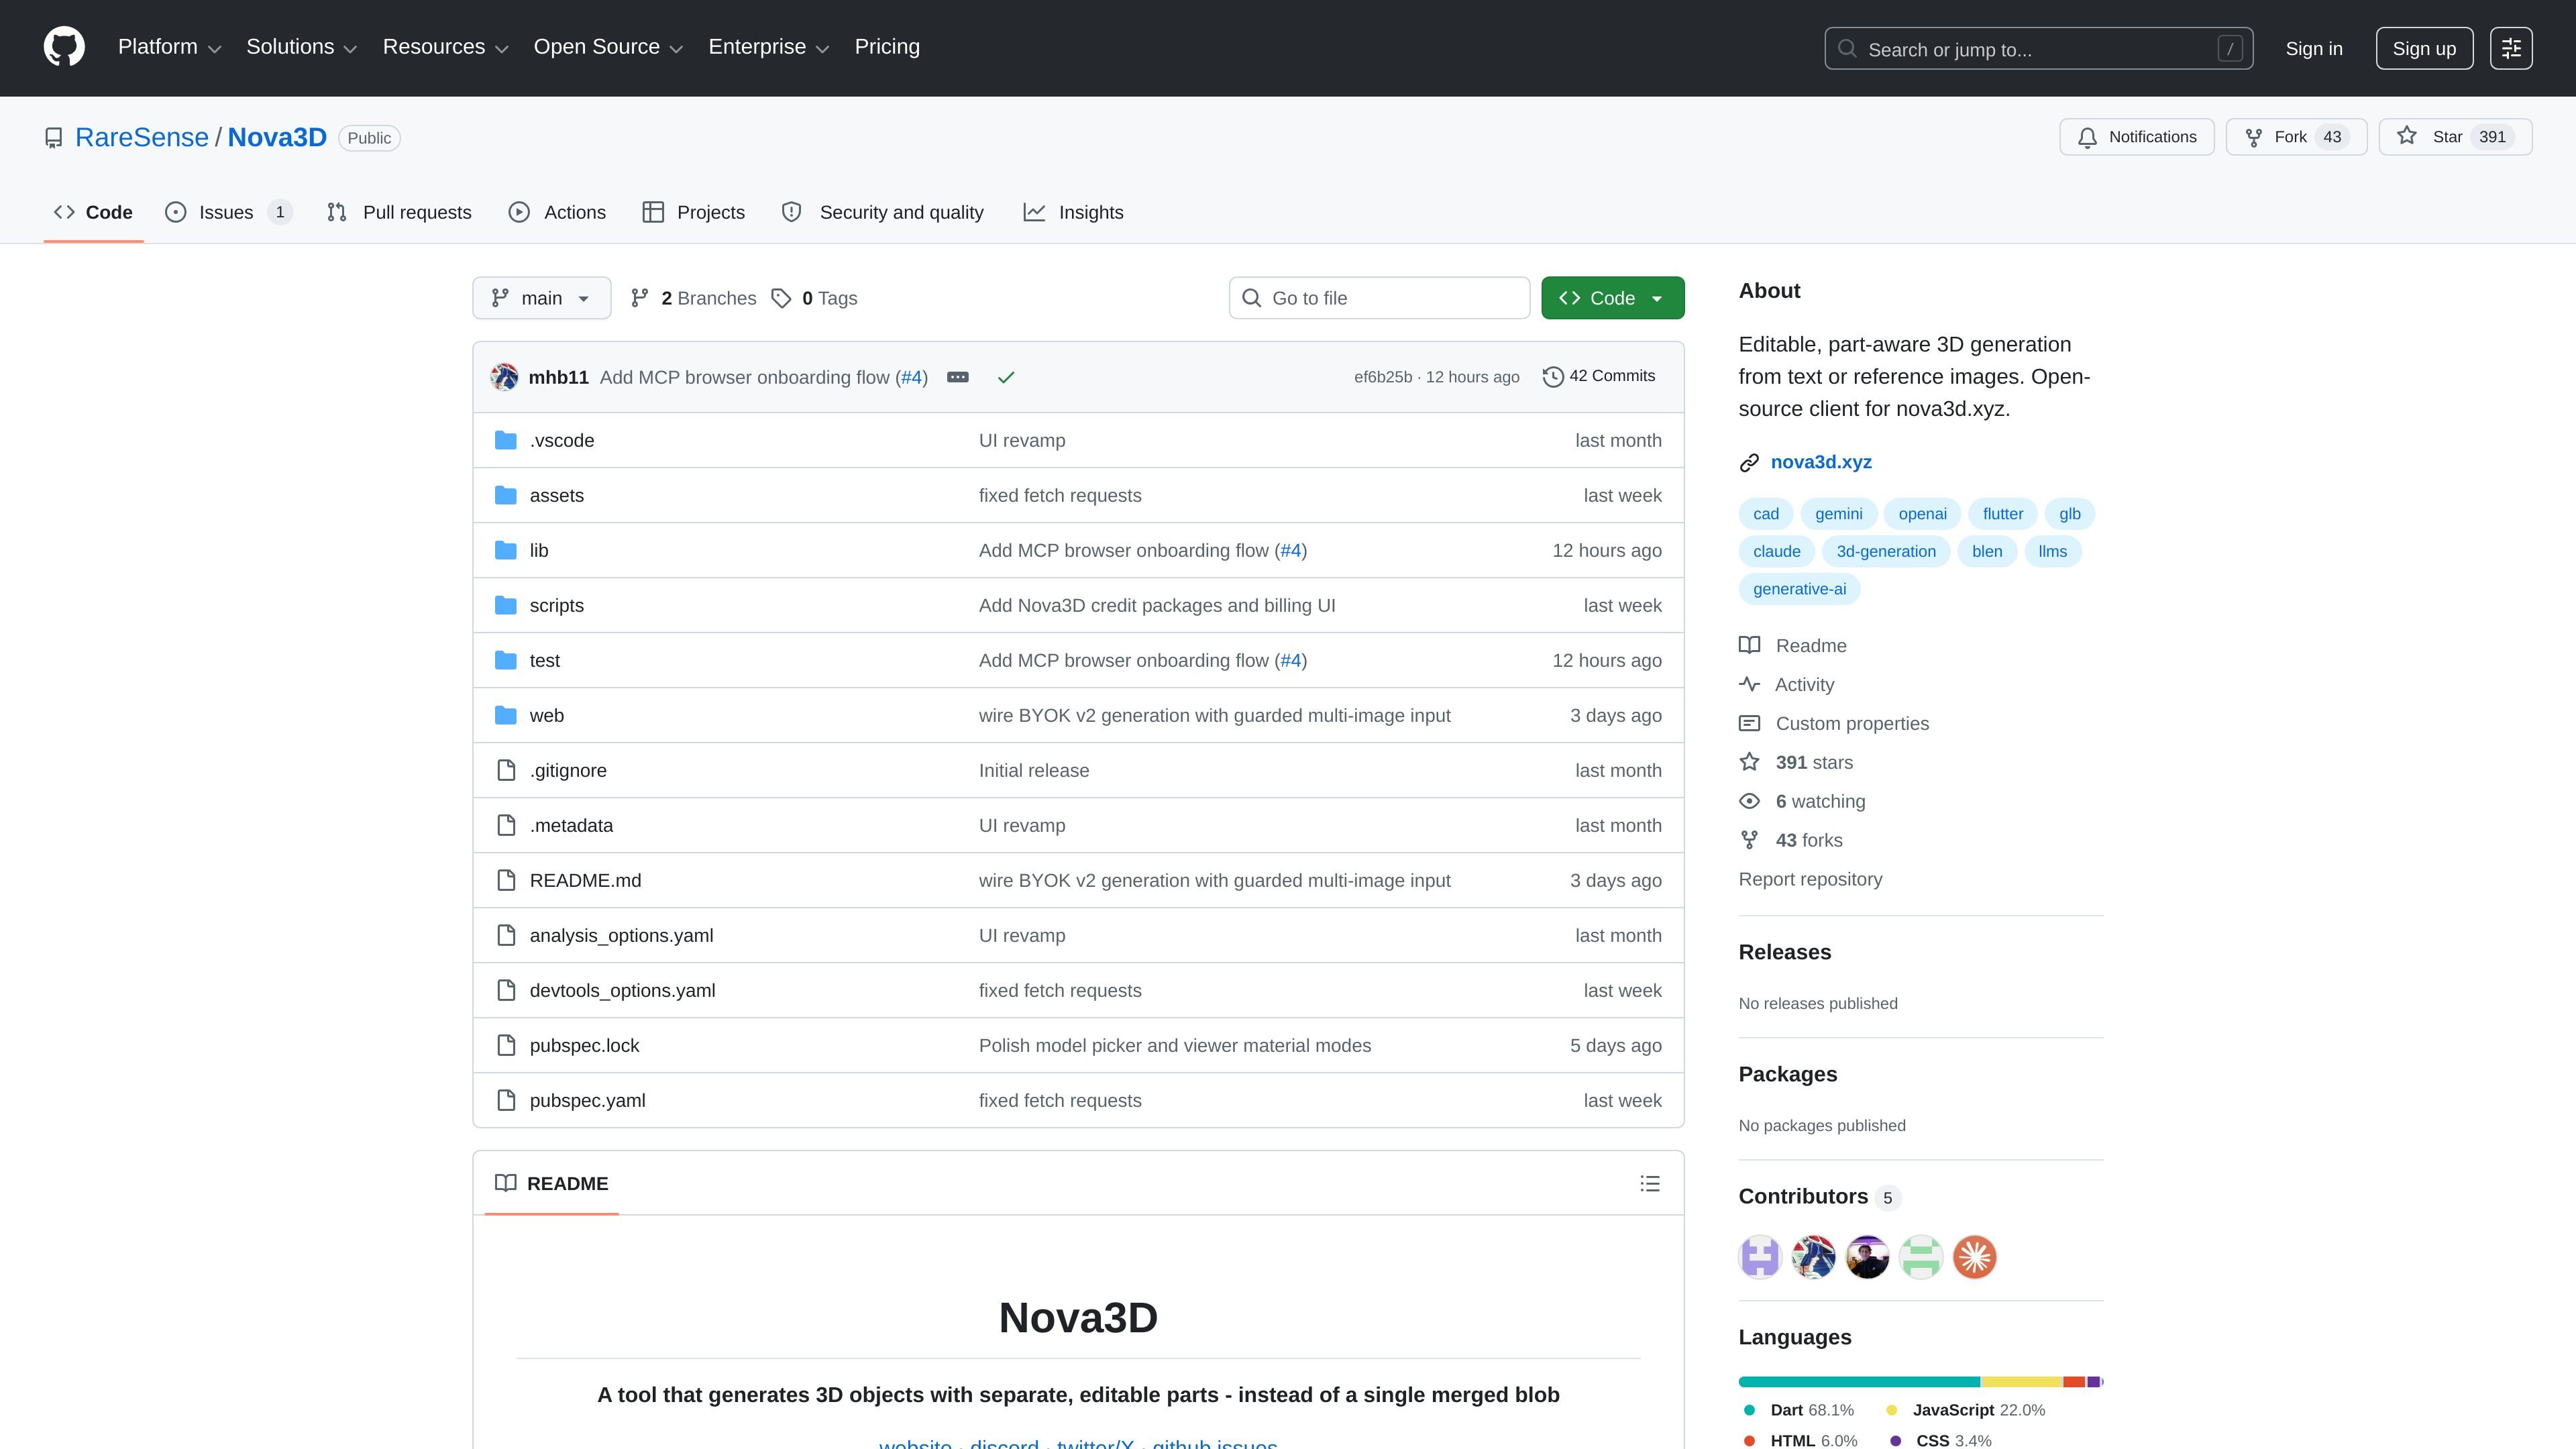This screenshot has width=2576, height=1449.
Task: Open the Activity link in About
Action: pos(1787,684)
